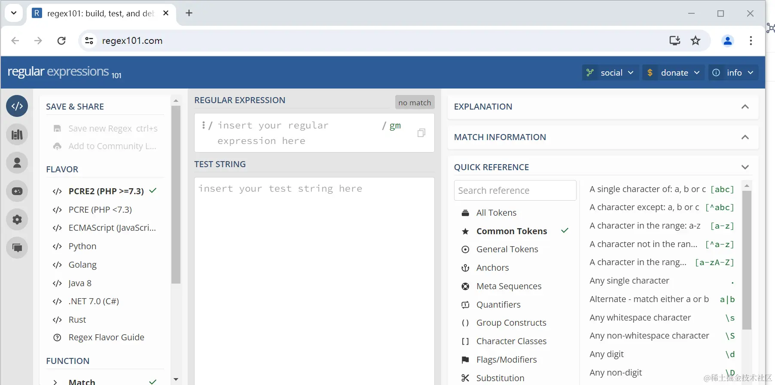Open the Regex Flavor Guide

[x=105, y=337]
